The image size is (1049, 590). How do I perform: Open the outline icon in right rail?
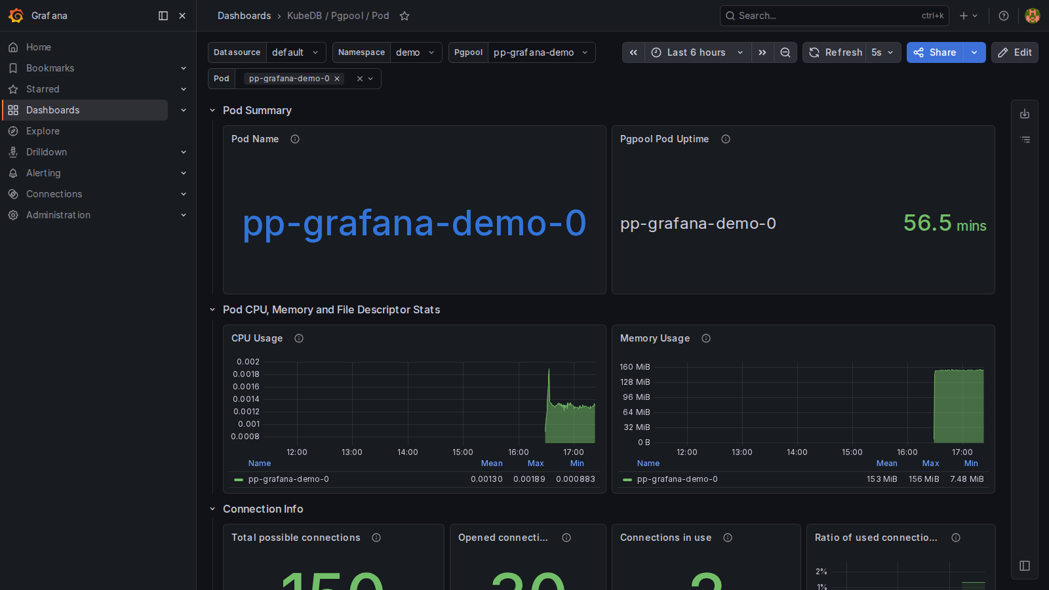pos(1025,140)
